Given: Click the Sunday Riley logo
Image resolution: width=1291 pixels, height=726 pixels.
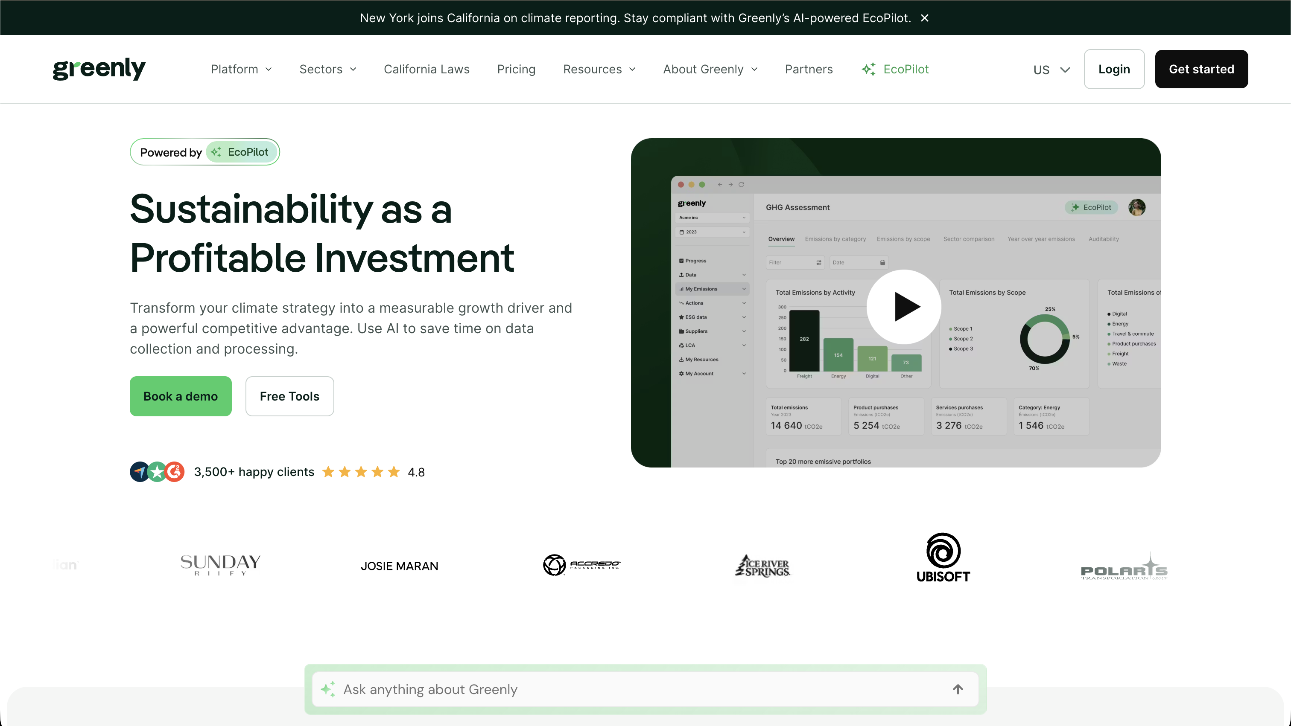Looking at the screenshot, I should coord(221,565).
